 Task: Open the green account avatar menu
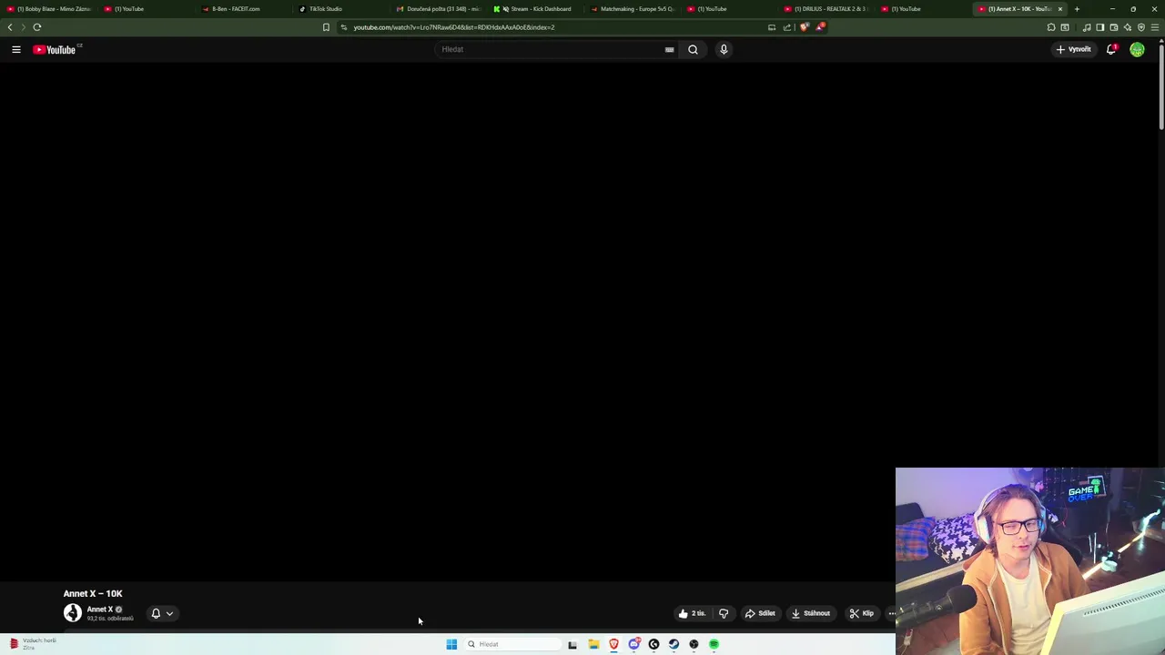coord(1137,50)
